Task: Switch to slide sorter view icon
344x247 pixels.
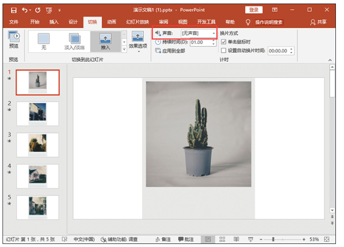Action: (222, 239)
